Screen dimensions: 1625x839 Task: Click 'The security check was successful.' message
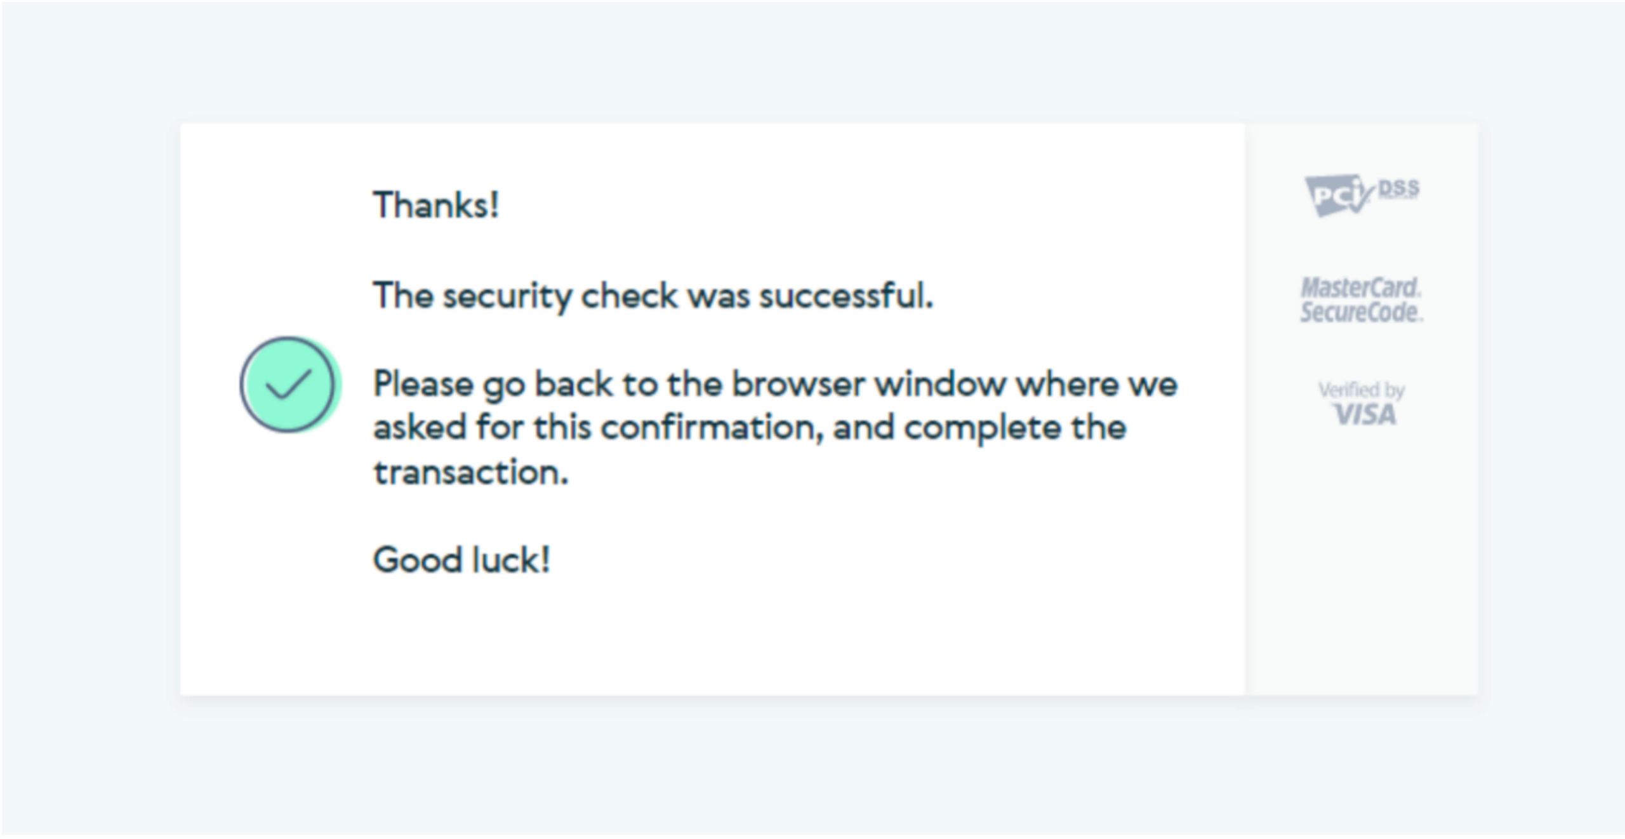click(x=653, y=296)
